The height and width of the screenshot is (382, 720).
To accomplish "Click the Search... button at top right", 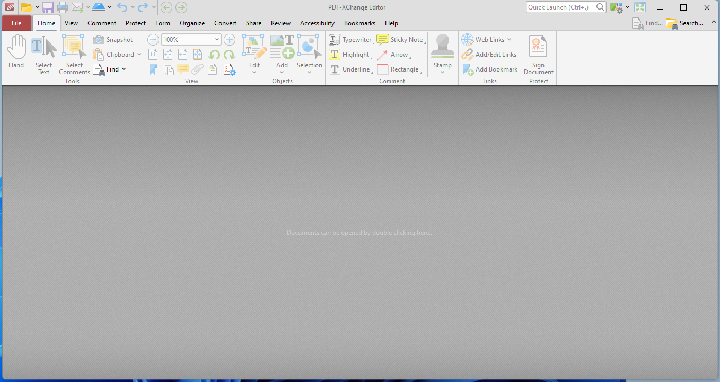I will pos(684,23).
